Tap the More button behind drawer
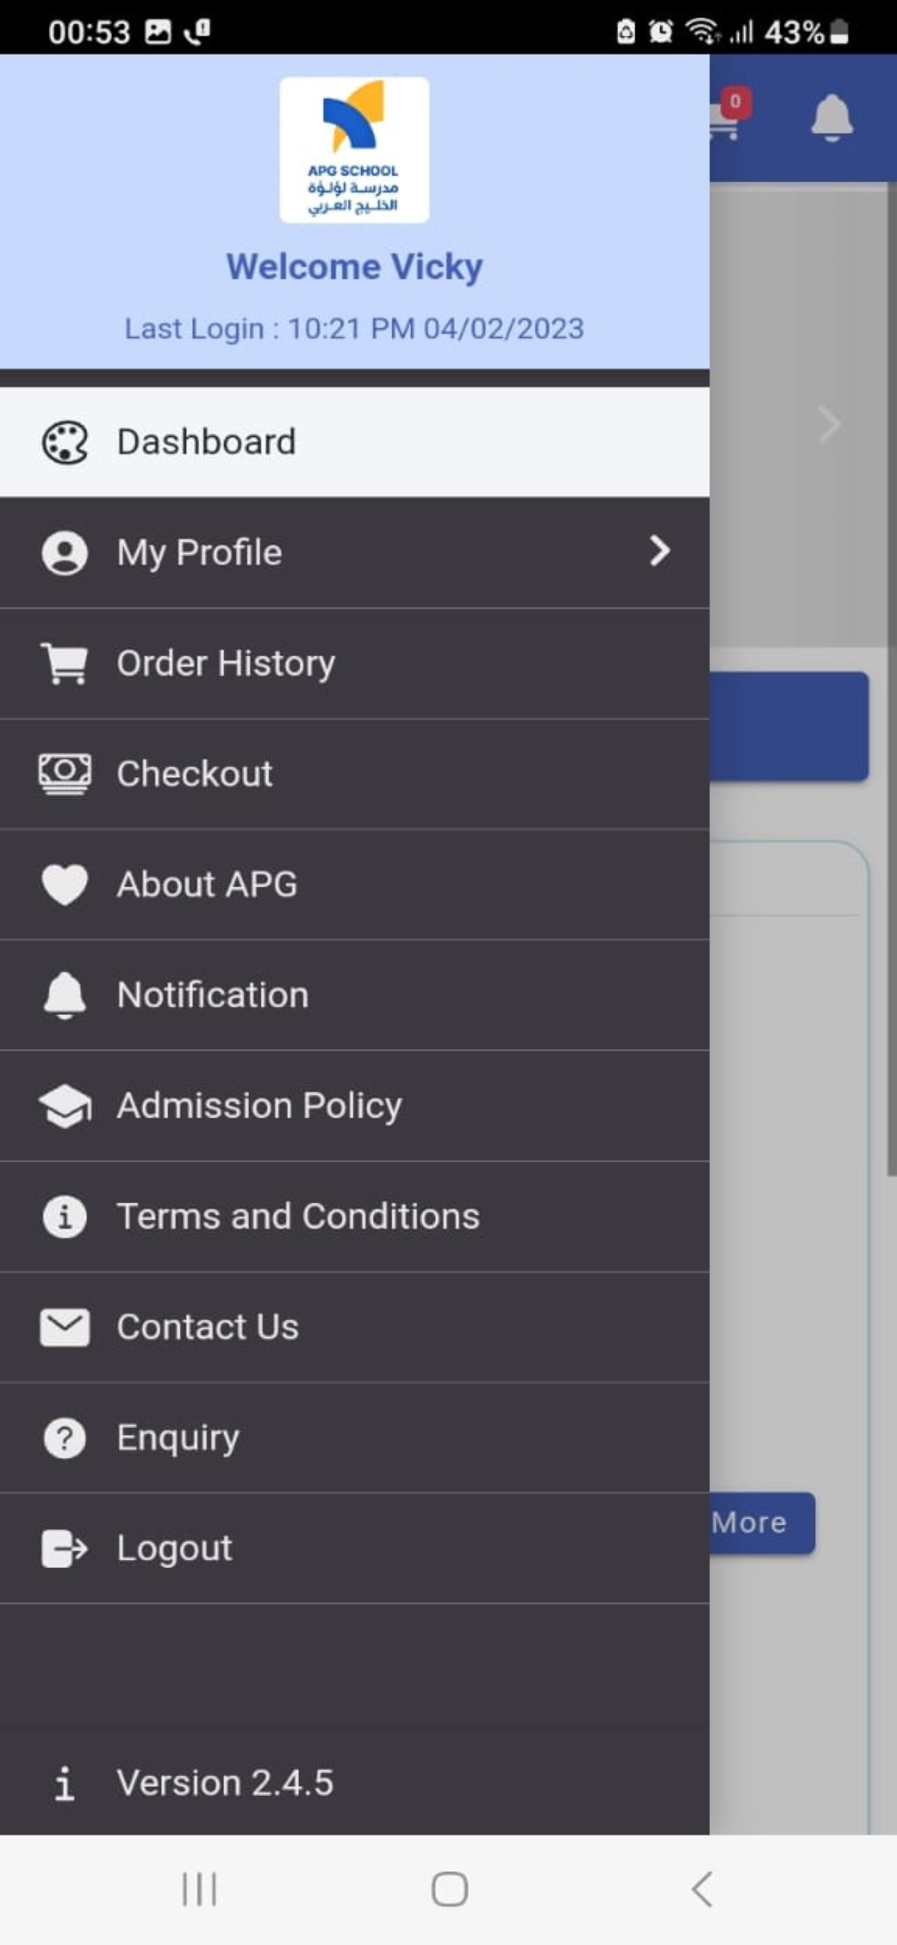897x1945 pixels. click(x=762, y=1522)
